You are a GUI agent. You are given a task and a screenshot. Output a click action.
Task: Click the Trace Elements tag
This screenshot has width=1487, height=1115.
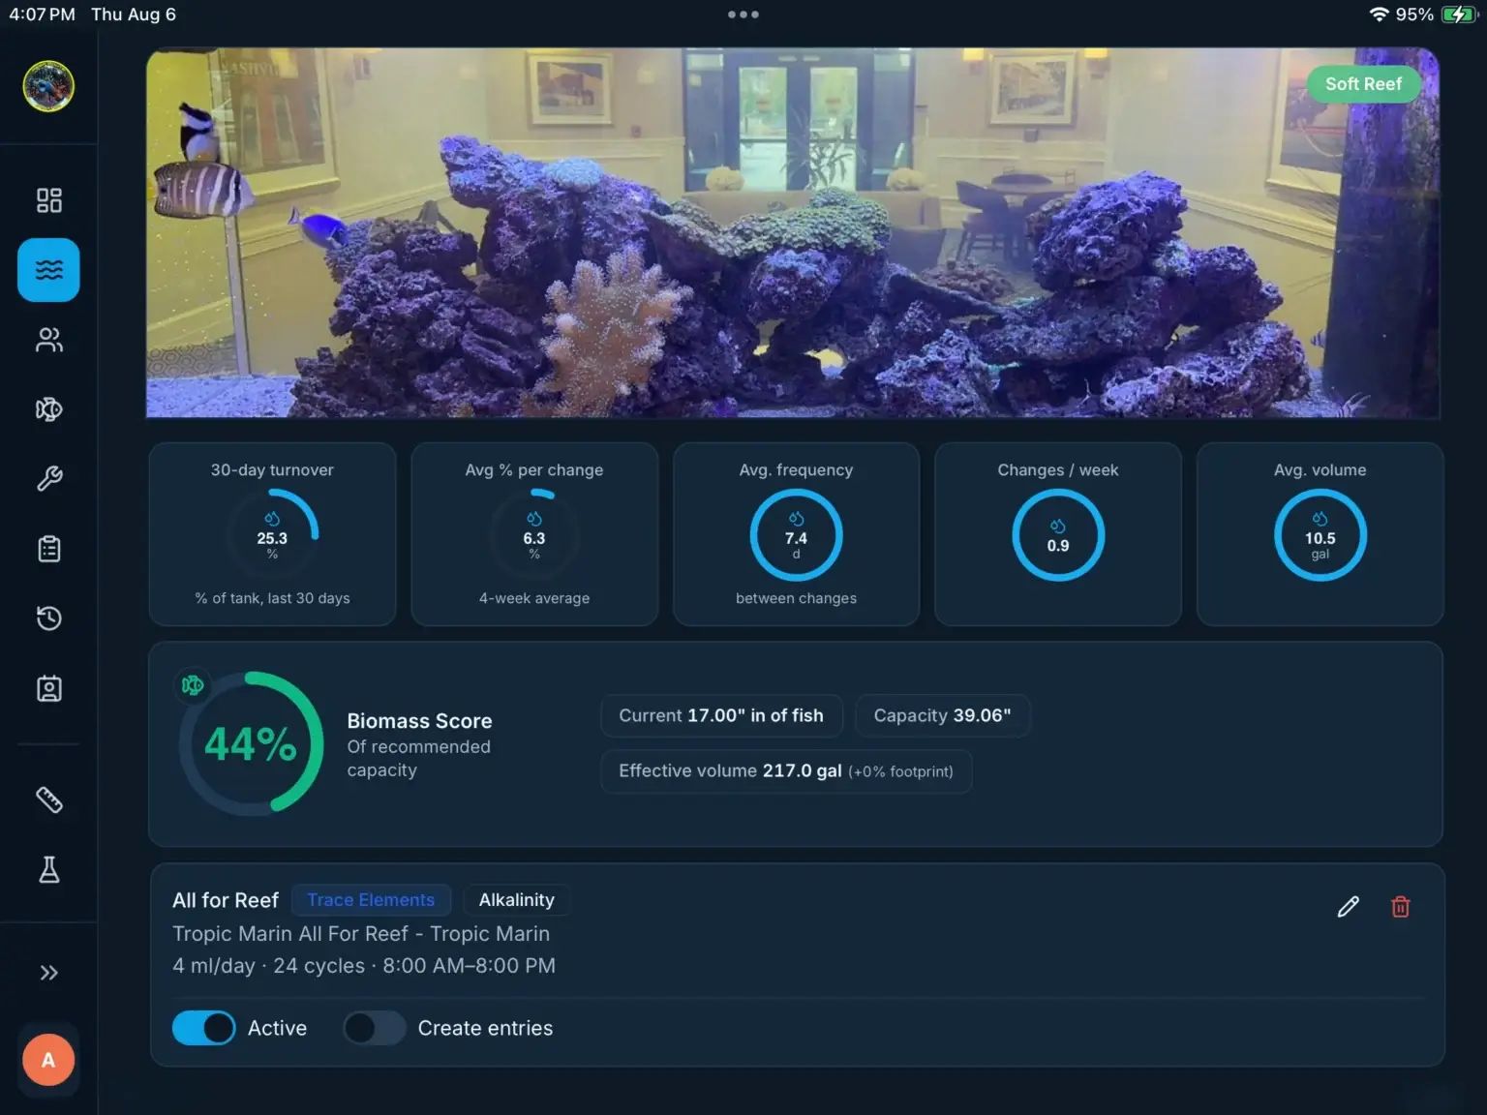pos(371,900)
